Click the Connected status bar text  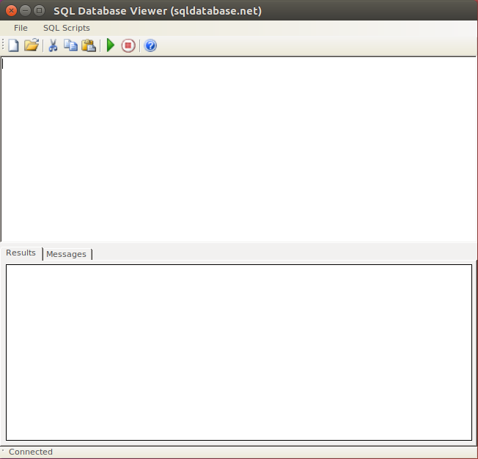[x=31, y=452]
